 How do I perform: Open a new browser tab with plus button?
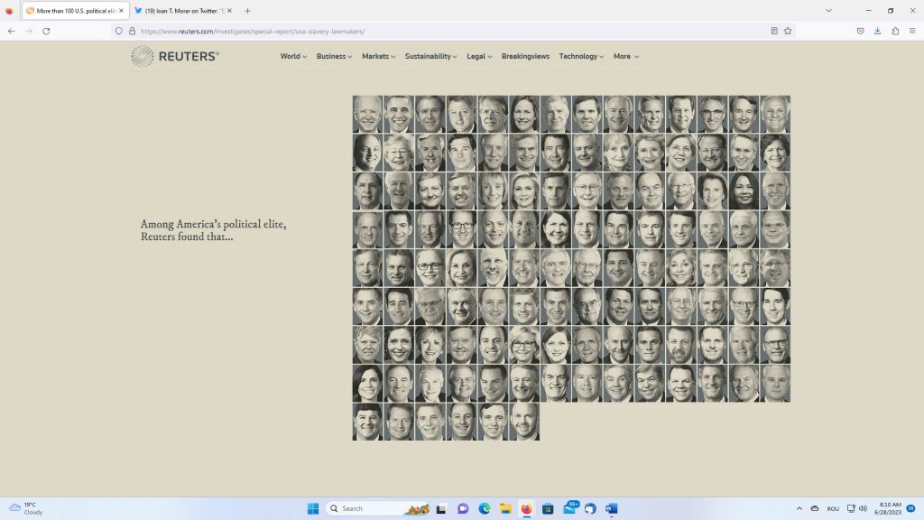coord(247,11)
